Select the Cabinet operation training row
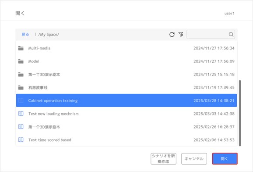253x172 pixels. tap(126, 100)
